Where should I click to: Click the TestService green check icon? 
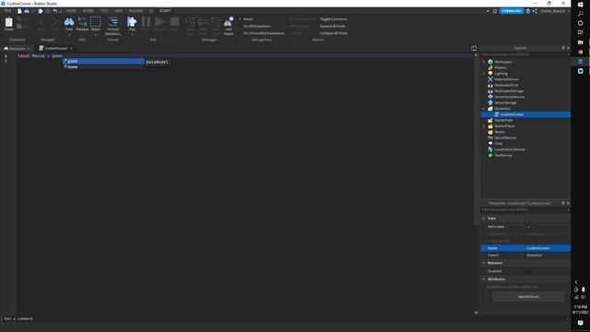[x=490, y=155]
